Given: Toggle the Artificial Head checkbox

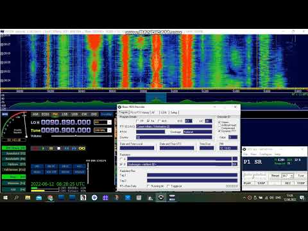Looking at the screenshot, I should click(x=219, y=125).
